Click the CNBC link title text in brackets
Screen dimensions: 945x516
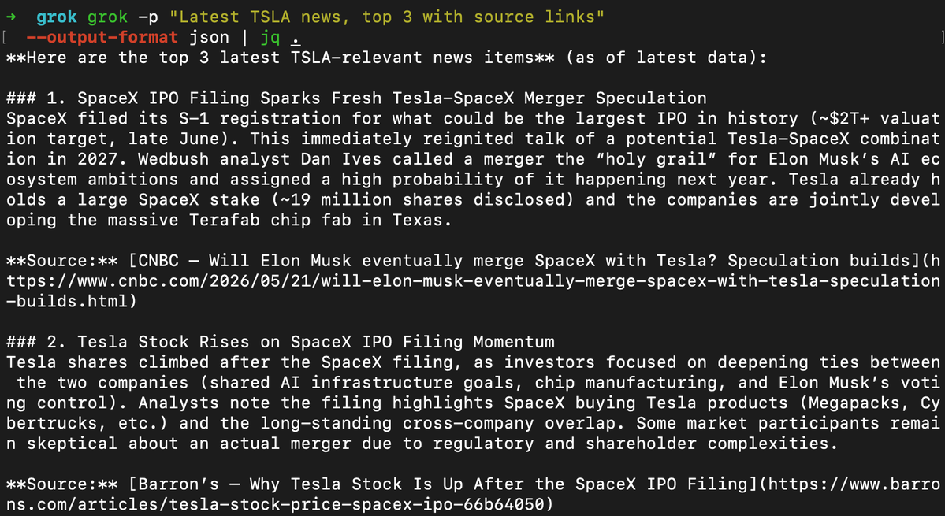525,261
